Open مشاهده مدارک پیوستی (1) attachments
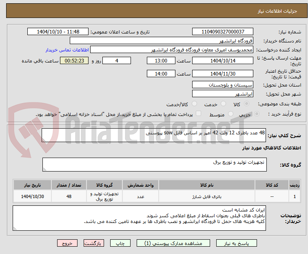Viewport: 308px width, 254px height. click(173, 243)
